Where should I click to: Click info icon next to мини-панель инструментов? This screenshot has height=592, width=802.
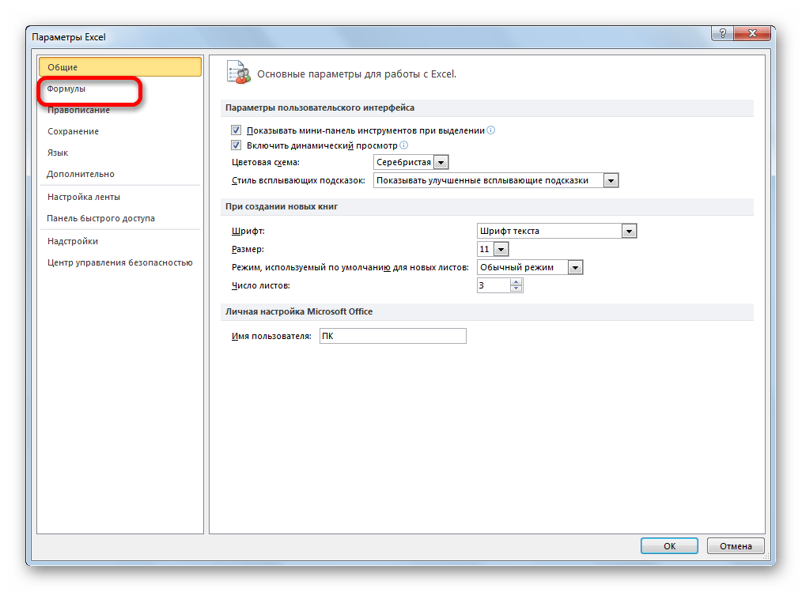click(491, 130)
